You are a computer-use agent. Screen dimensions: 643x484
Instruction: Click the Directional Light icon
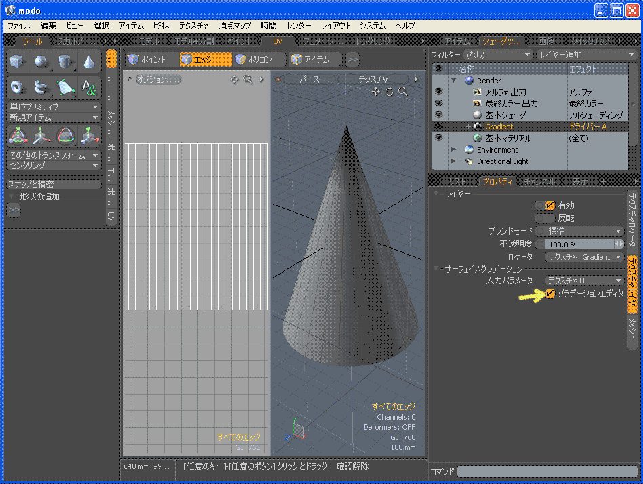[x=469, y=161]
